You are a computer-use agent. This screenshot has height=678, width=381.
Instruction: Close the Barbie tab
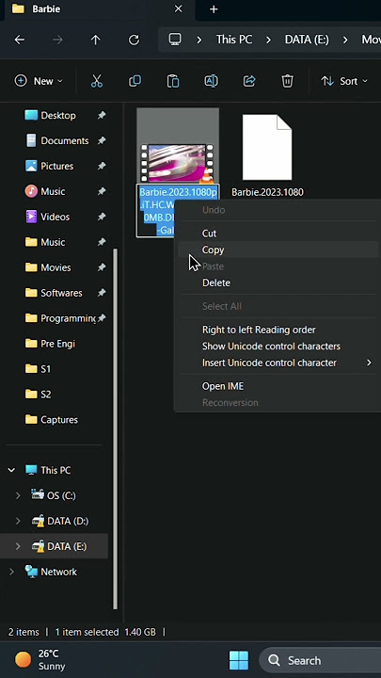click(x=178, y=9)
